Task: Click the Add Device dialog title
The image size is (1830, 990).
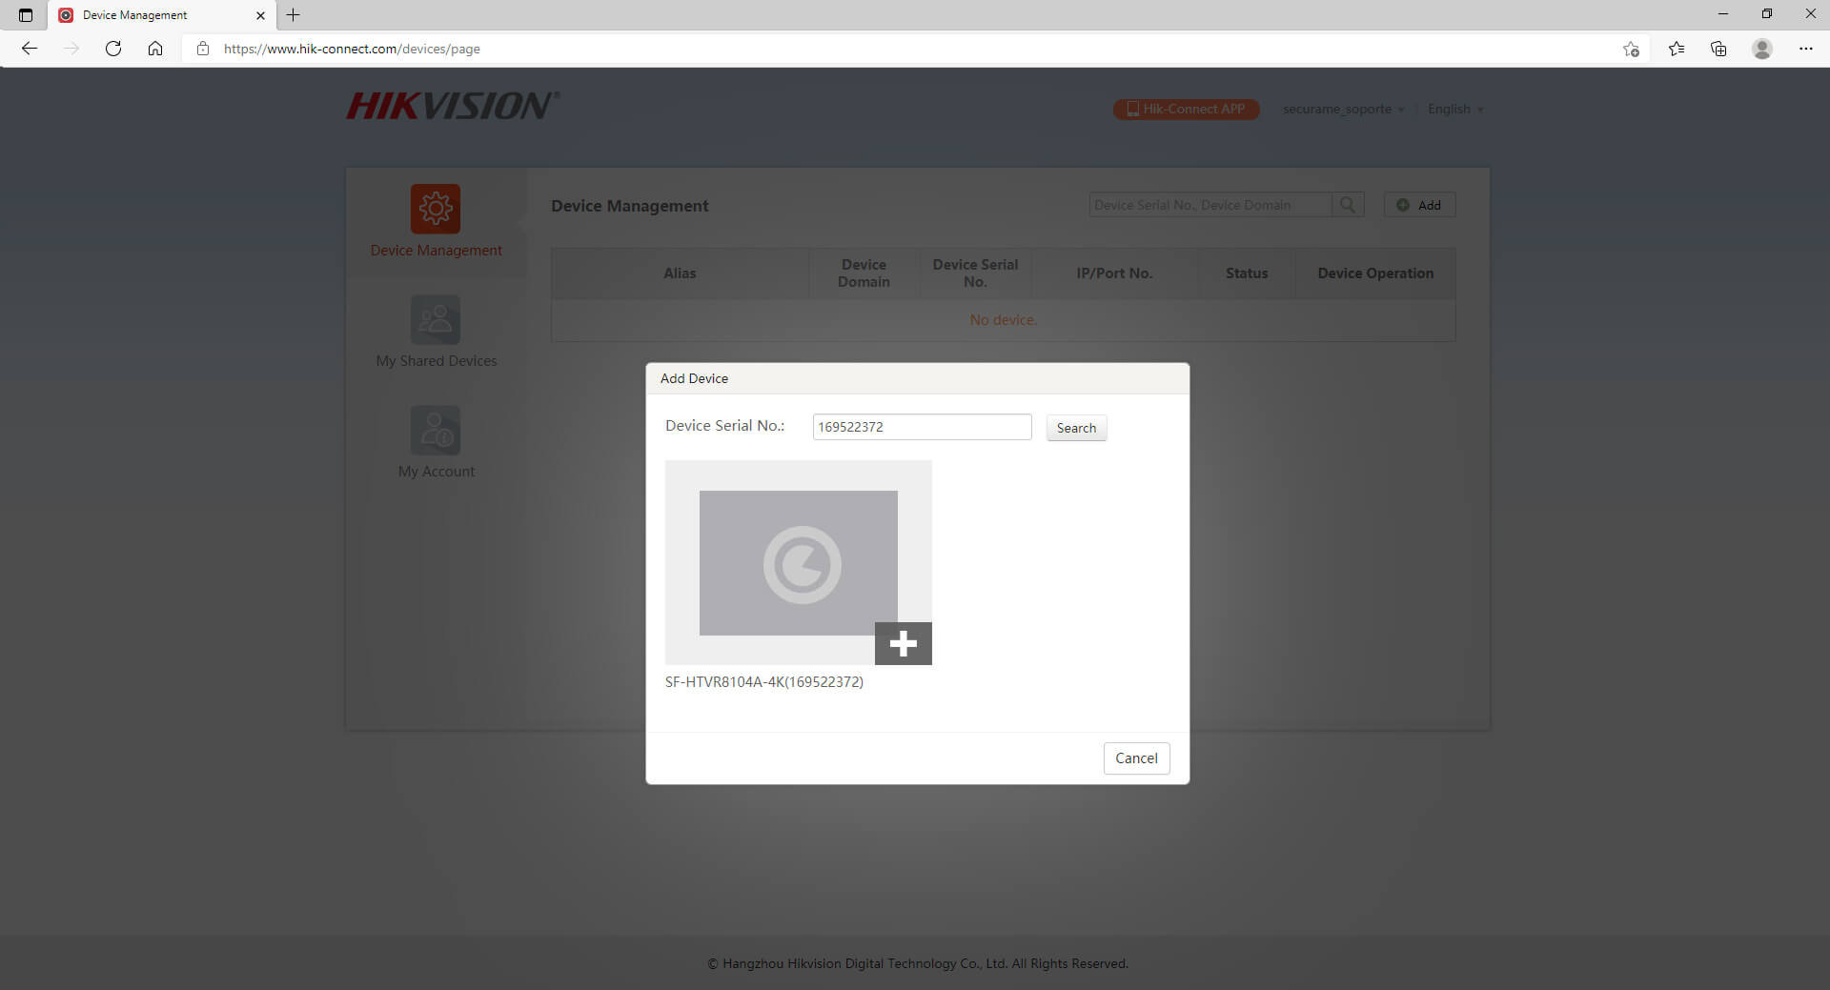Action: pos(694,378)
